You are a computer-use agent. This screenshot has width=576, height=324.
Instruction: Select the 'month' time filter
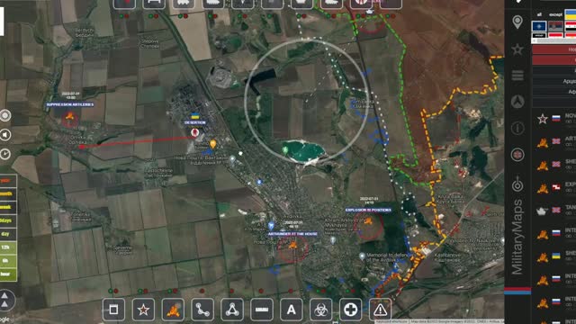point(7,193)
